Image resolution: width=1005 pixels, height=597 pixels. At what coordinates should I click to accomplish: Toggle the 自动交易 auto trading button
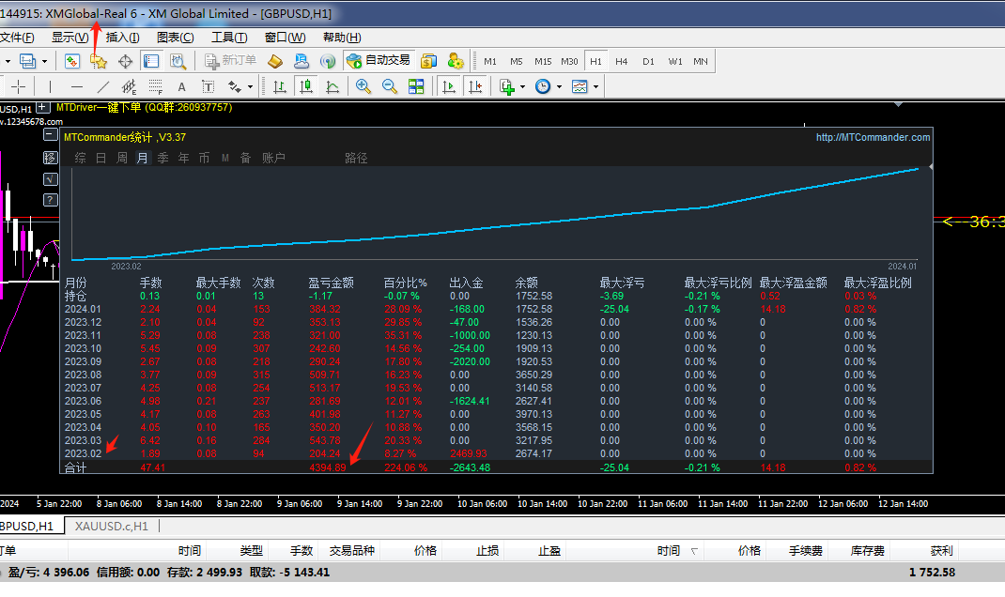(379, 60)
